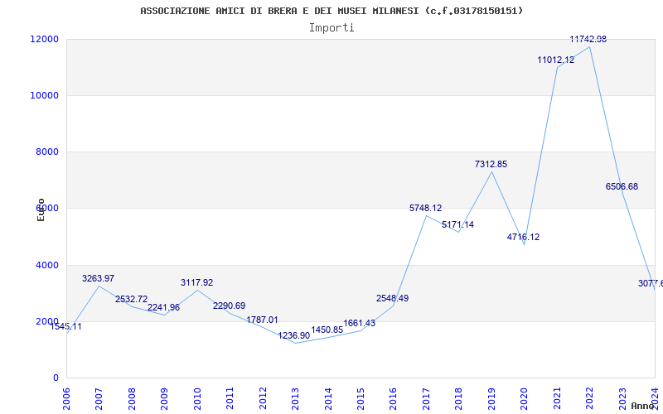Viewport: 663px width, 414px height.
Task: Click x-axis year label 2019
Action: click(491, 398)
